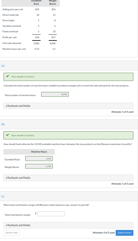Click the Machine Hours column header

pyautogui.click(x=39, y=152)
